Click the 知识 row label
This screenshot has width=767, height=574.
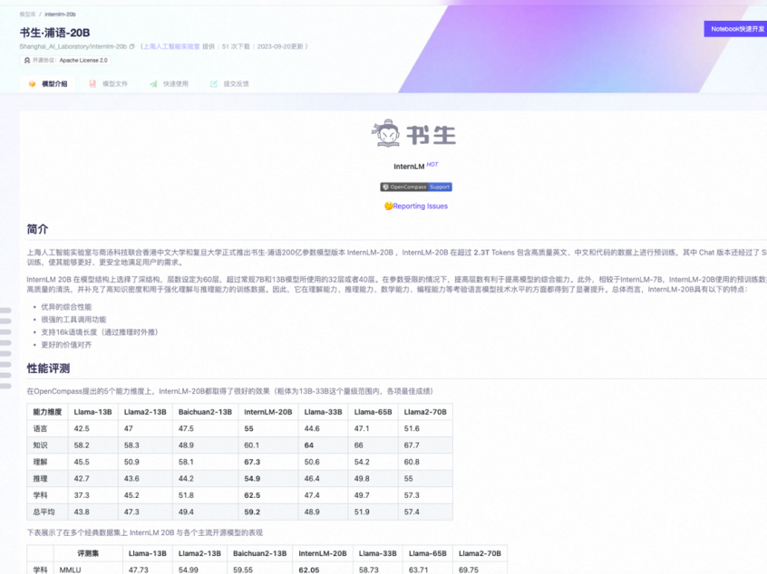tap(40, 445)
